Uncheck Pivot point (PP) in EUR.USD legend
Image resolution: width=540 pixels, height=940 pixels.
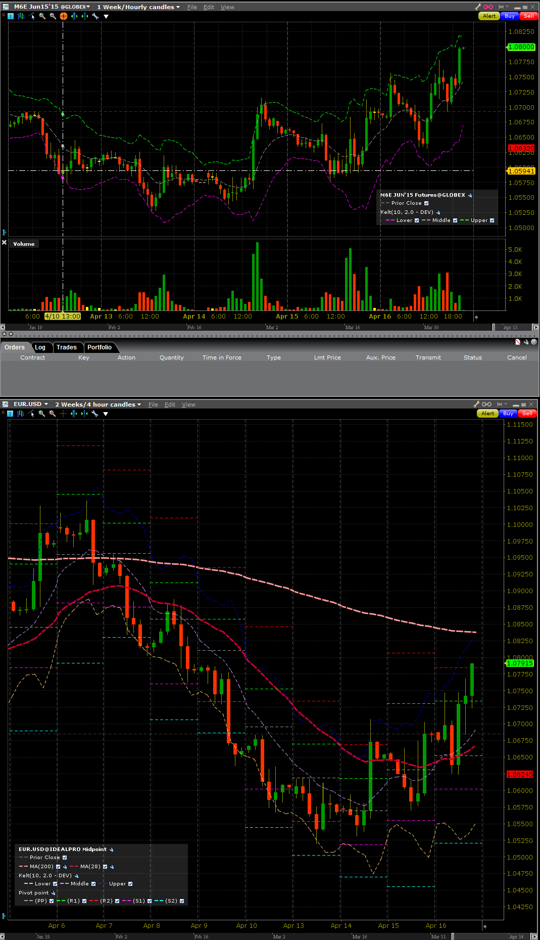52,901
